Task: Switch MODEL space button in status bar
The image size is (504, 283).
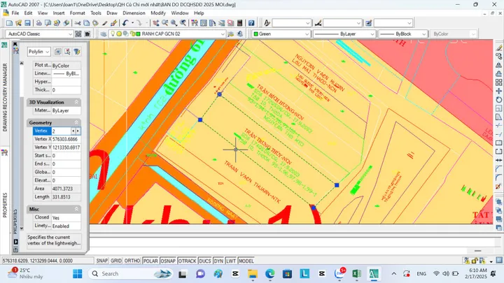Action: pos(246,261)
